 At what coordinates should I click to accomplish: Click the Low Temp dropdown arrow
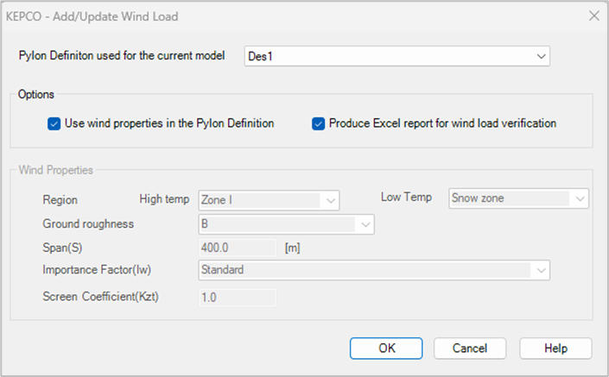pos(580,198)
